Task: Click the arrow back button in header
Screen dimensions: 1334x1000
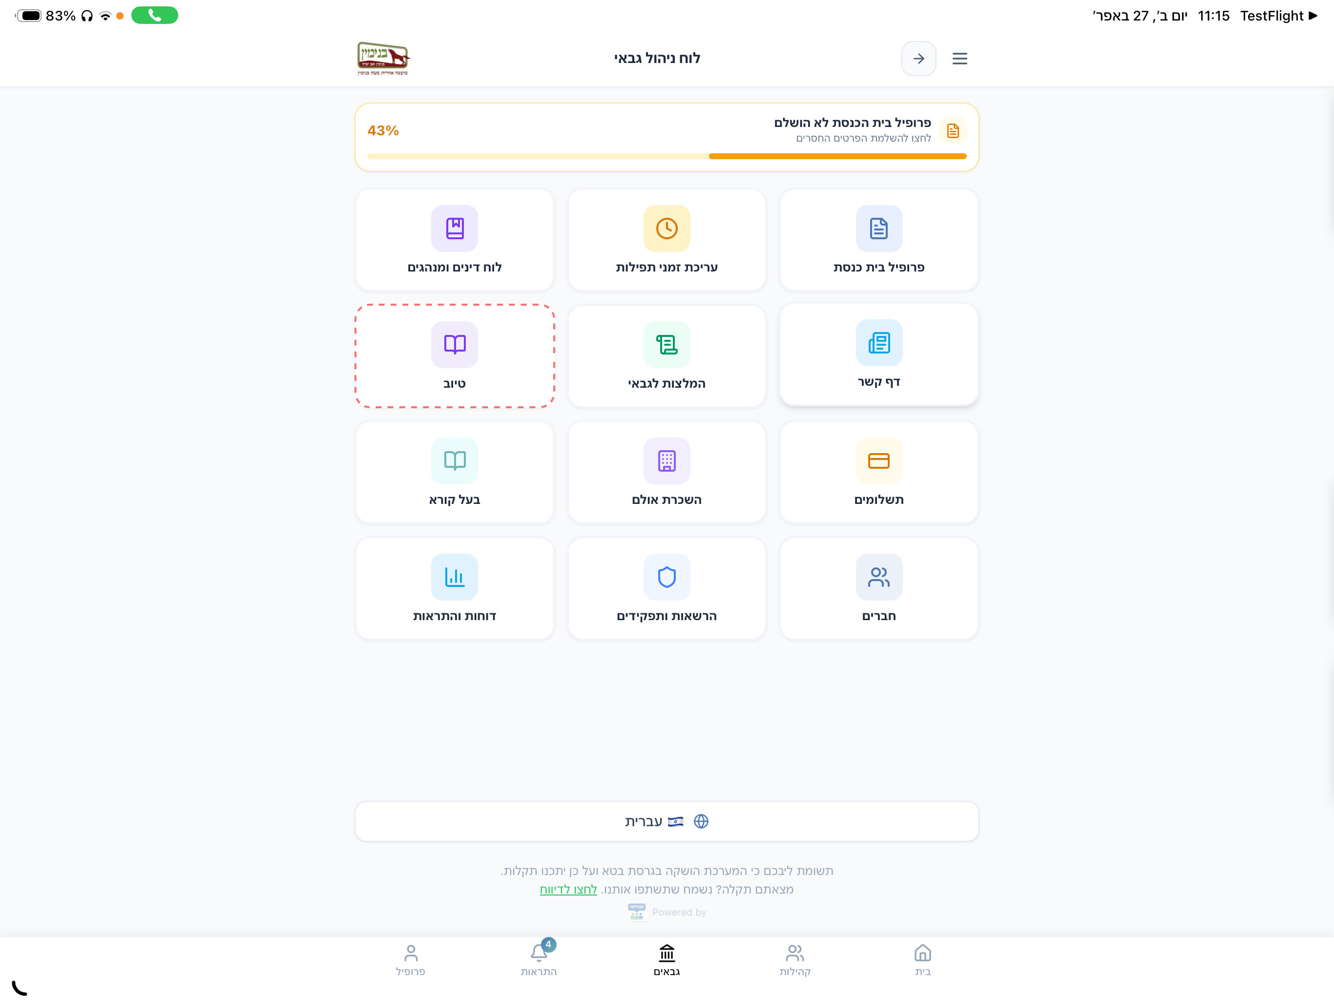Action: (x=918, y=59)
